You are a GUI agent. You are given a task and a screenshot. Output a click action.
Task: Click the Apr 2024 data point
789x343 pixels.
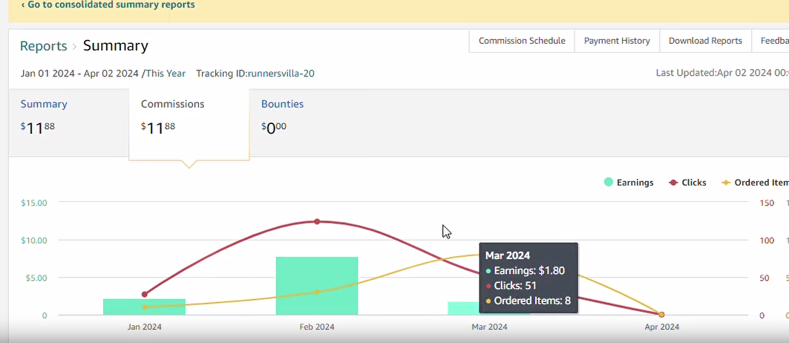pyautogui.click(x=661, y=314)
